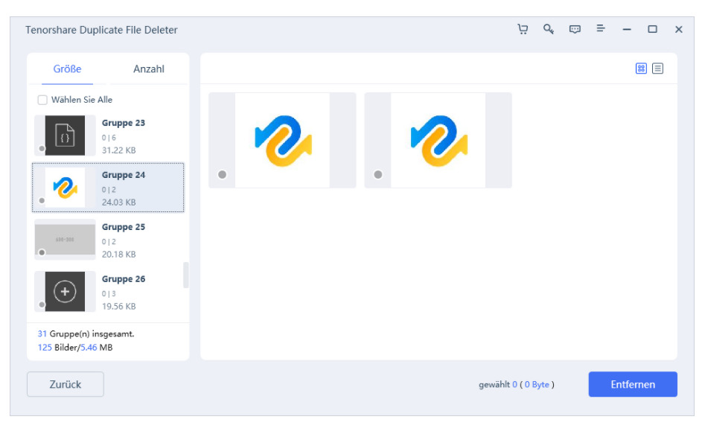
Task: Select the second duplicate image's selection dot
Action: click(378, 174)
